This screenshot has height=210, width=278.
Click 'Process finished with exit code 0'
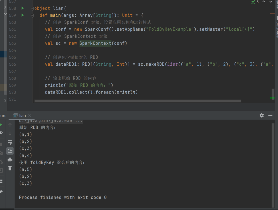(63, 198)
